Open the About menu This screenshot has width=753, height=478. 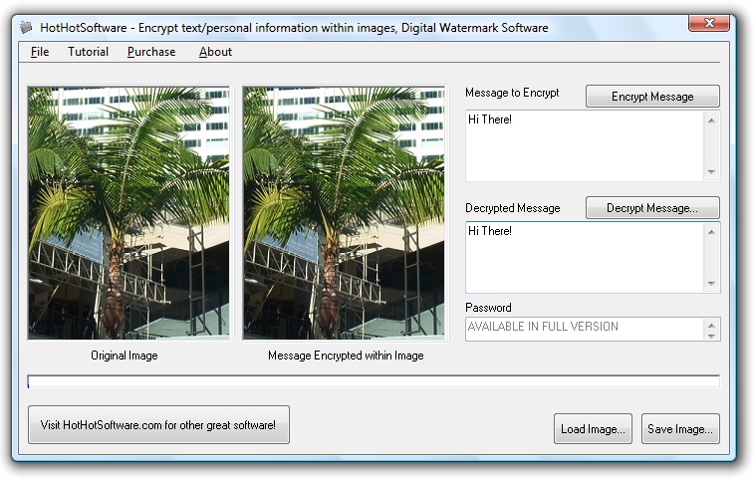point(215,52)
